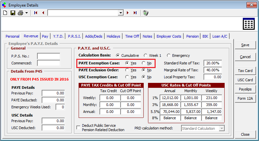
Task: Switch to the P.R.S.I. tab
Action: click(x=74, y=36)
